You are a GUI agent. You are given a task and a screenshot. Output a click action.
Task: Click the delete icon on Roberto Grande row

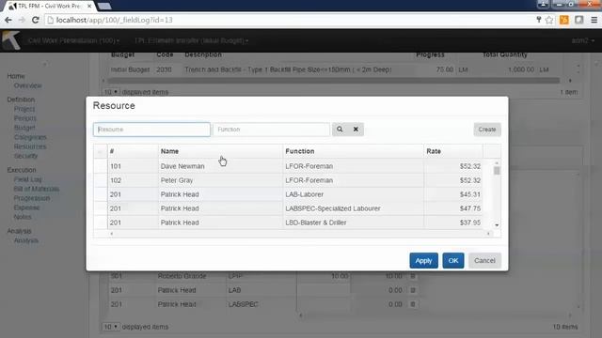click(x=413, y=276)
